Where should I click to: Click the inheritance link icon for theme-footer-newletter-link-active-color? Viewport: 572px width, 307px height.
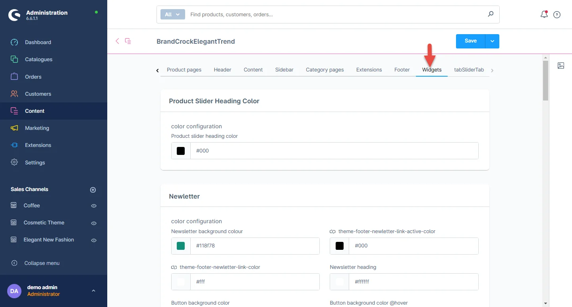[333, 232]
